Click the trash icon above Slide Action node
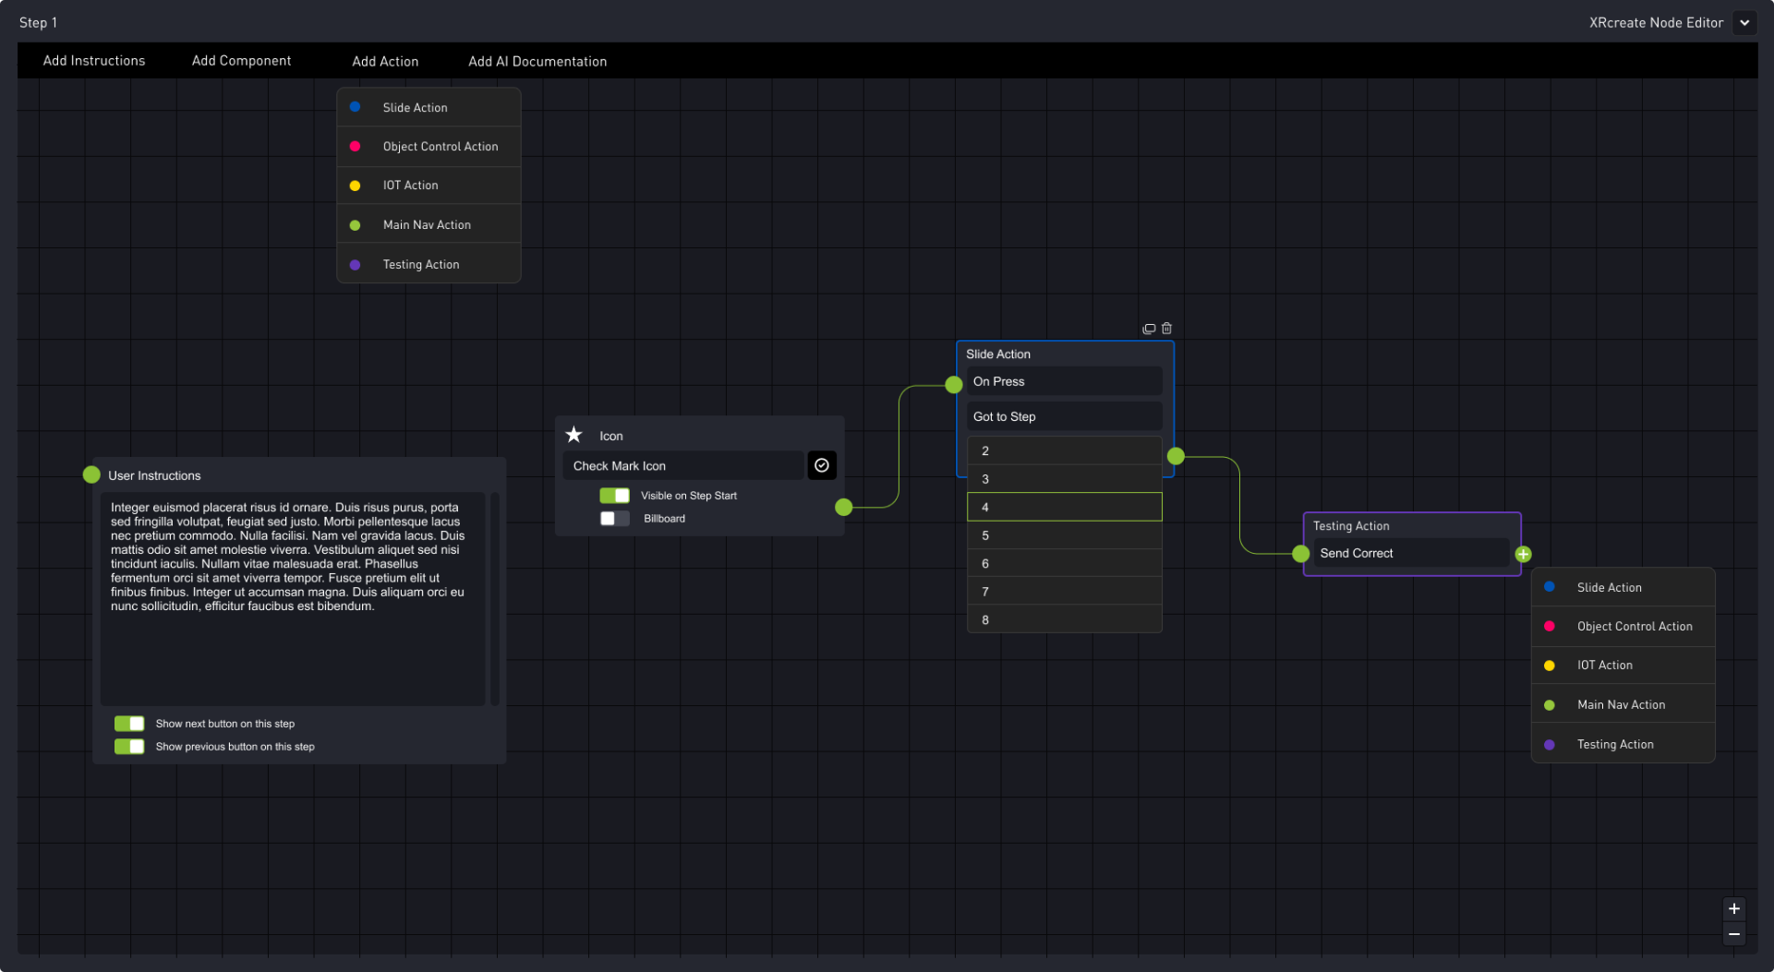This screenshot has width=1774, height=972. 1166,329
